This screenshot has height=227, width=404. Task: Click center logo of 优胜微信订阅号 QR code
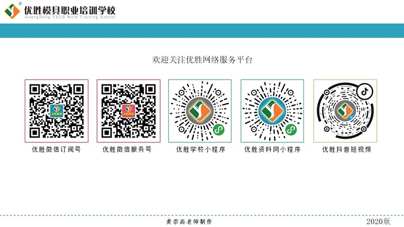tap(57, 111)
